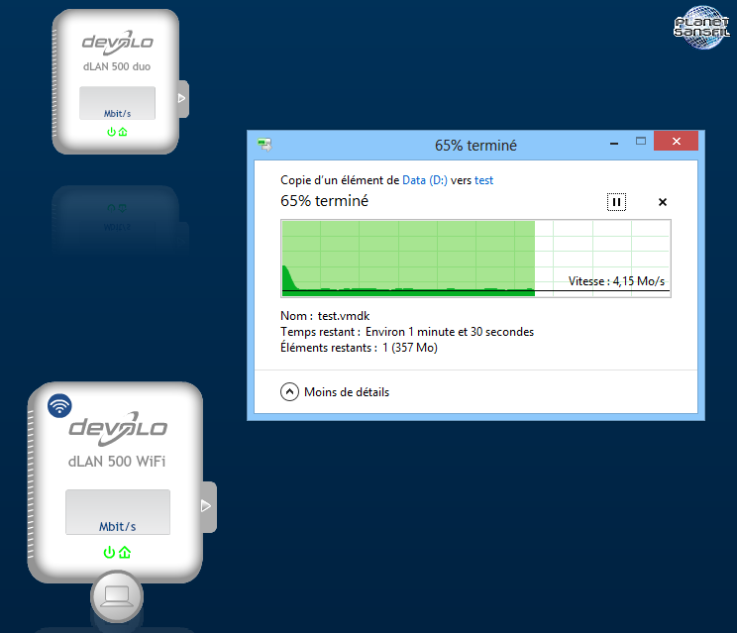Click the dLAN 500 WiFi device label
The image size is (737, 633).
point(117,462)
